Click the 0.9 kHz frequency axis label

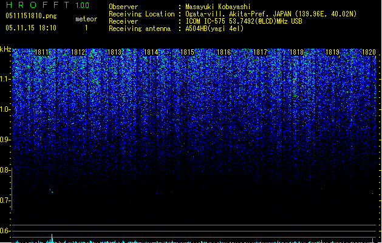pyautogui.click(x=5, y=140)
